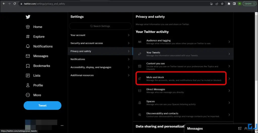Expand Messages drawer double-chevron icon
The image size is (258, 133).
pyautogui.click(x=246, y=128)
